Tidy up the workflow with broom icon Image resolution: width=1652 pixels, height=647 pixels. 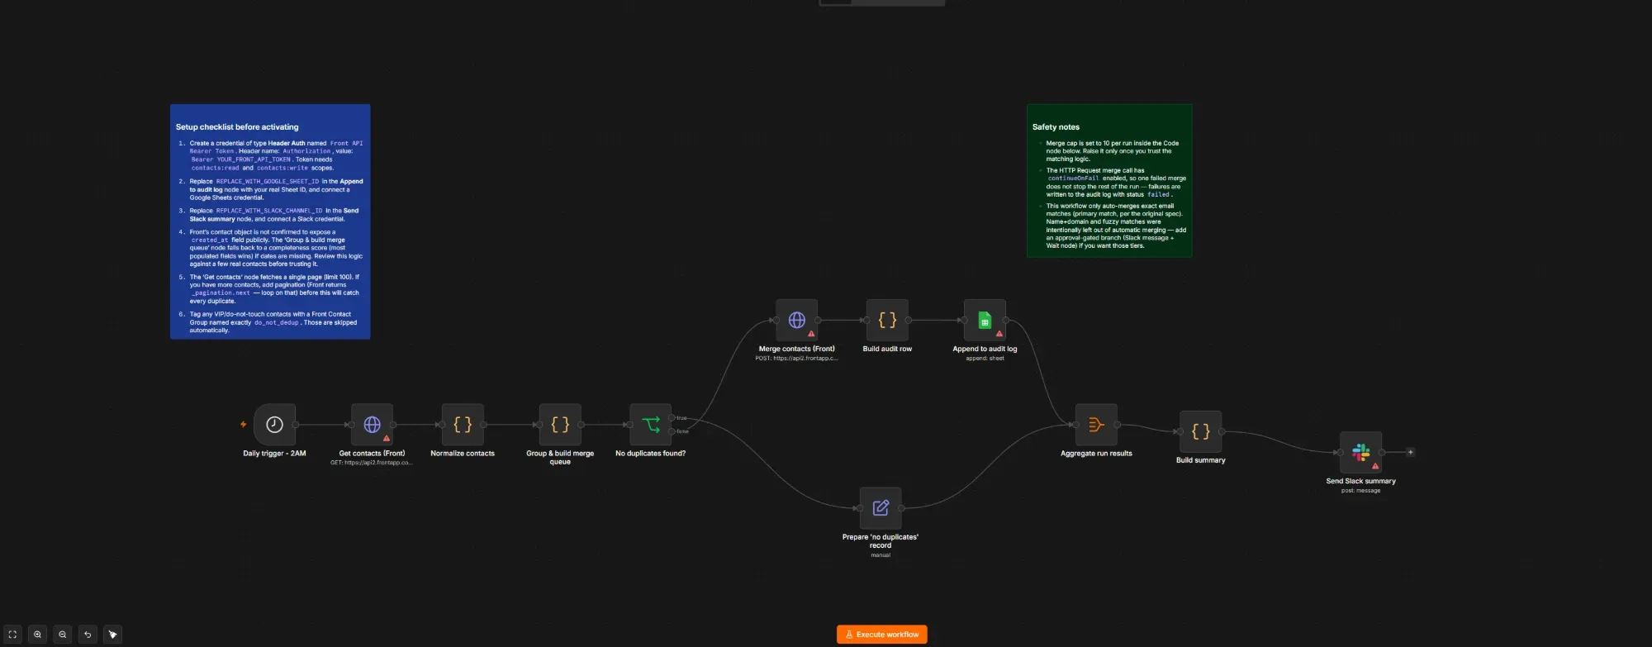(113, 635)
